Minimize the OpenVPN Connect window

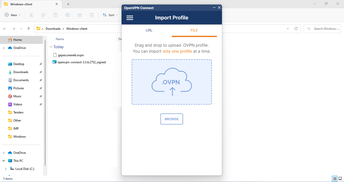point(214,8)
